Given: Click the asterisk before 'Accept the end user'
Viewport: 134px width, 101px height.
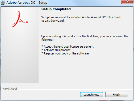Looking at the screenshot, I should [42, 46].
